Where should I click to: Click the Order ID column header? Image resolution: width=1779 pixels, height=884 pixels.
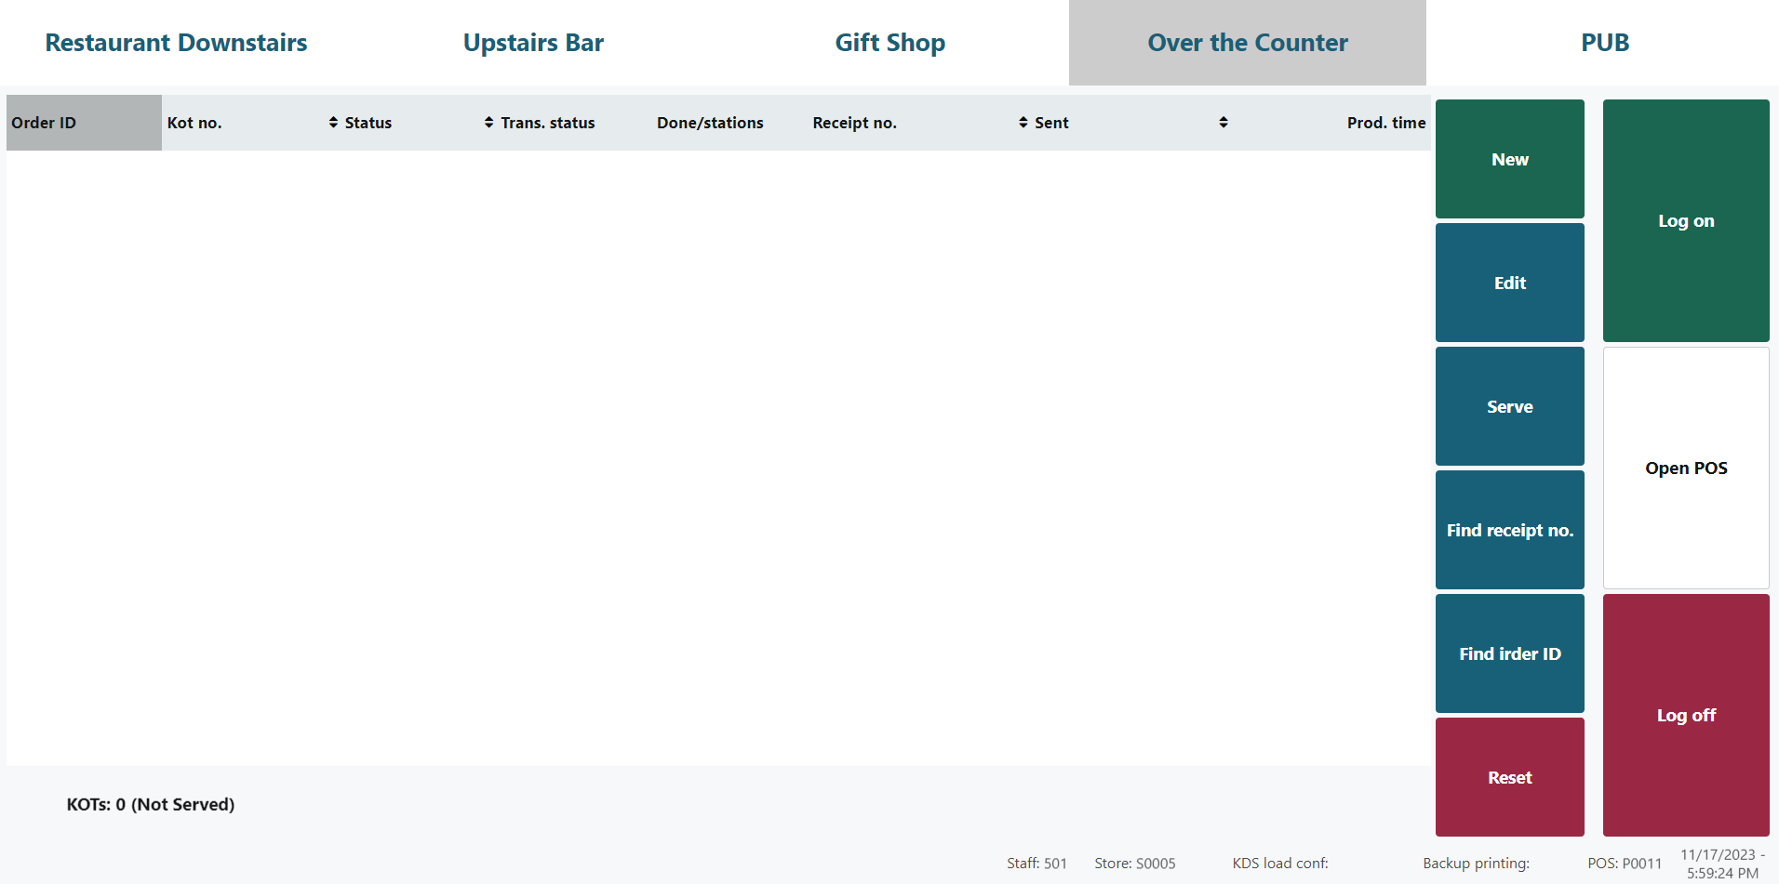tap(84, 123)
